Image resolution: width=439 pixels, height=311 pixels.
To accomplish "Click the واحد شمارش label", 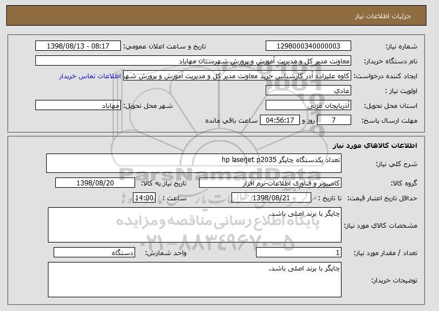I will coord(165,253).
